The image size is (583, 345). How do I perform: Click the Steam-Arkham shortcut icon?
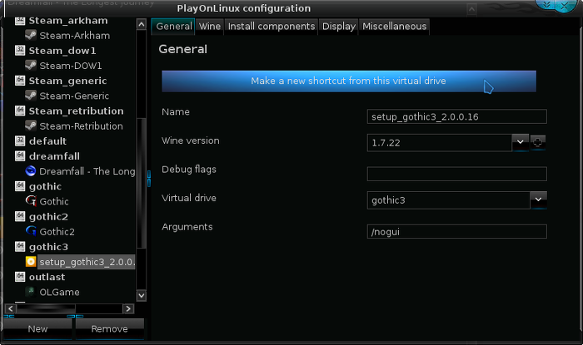point(31,36)
